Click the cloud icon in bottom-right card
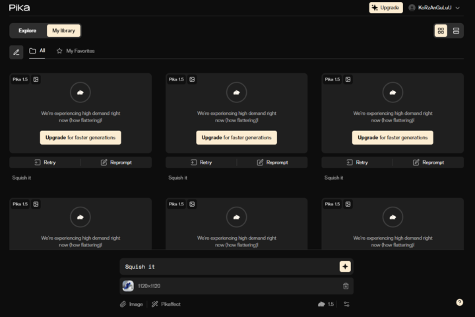Image resolution: width=475 pixels, height=317 pixels. click(x=393, y=217)
